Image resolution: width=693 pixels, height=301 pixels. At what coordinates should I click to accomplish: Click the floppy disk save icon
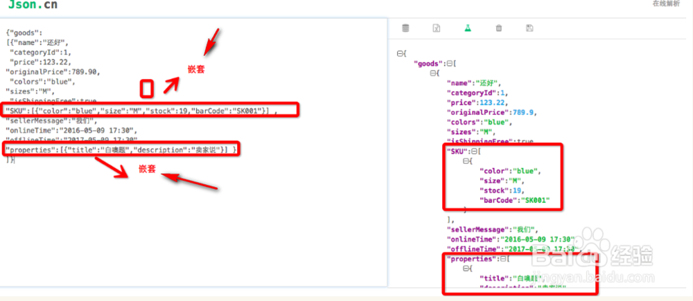[529, 28]
